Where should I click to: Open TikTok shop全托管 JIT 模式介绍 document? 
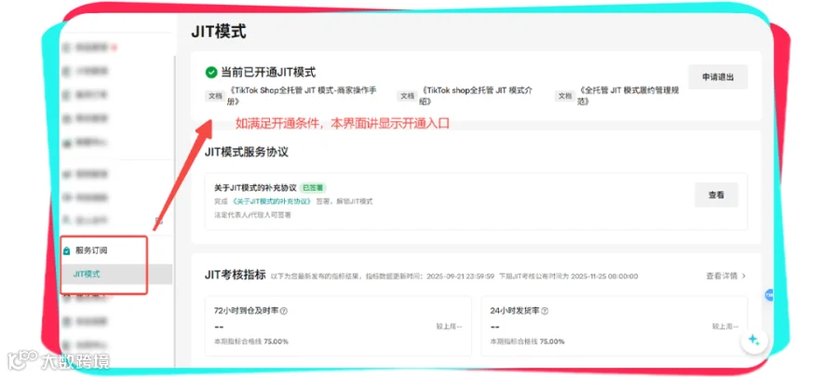(476, 96)
